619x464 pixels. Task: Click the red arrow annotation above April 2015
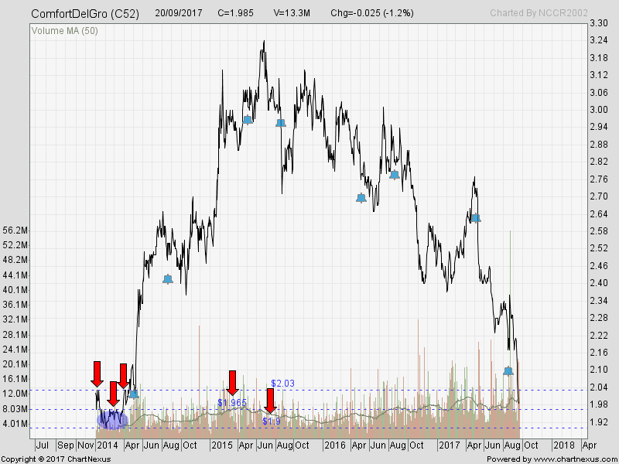(233, 384)
